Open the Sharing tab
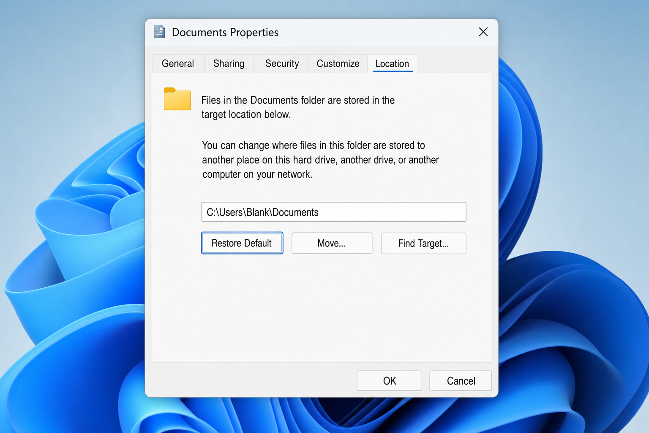This screenshot has height=433, width=649. [x=229, y=63]
